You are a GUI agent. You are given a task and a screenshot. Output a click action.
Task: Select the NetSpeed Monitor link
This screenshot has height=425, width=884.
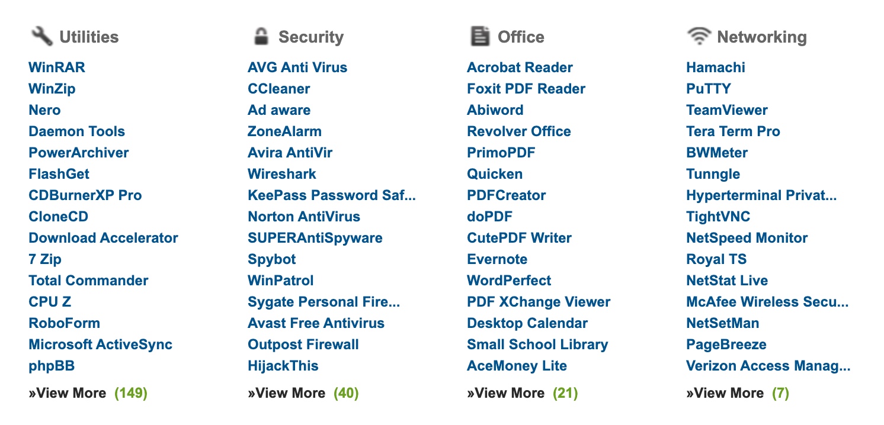coord(747,238)
